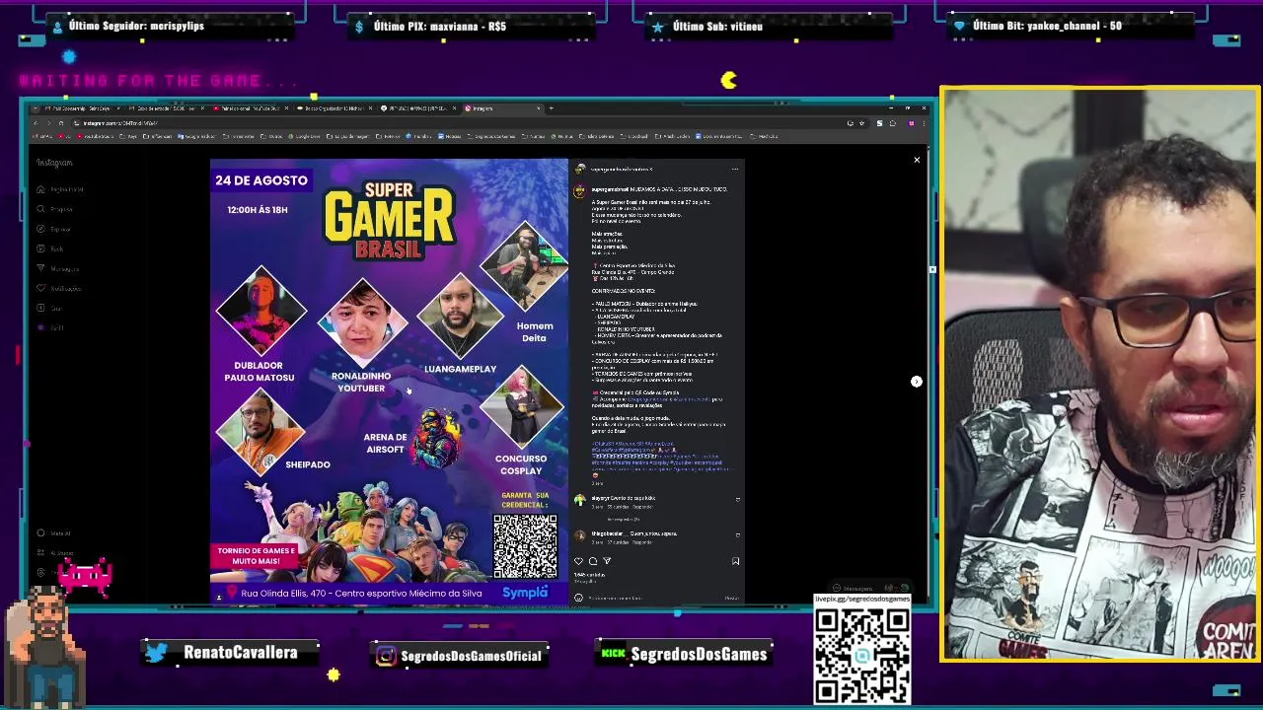Click the Super Gamer Brasil poster image
The width and height of the screenshot is (1263, 710).
[389, 381]
